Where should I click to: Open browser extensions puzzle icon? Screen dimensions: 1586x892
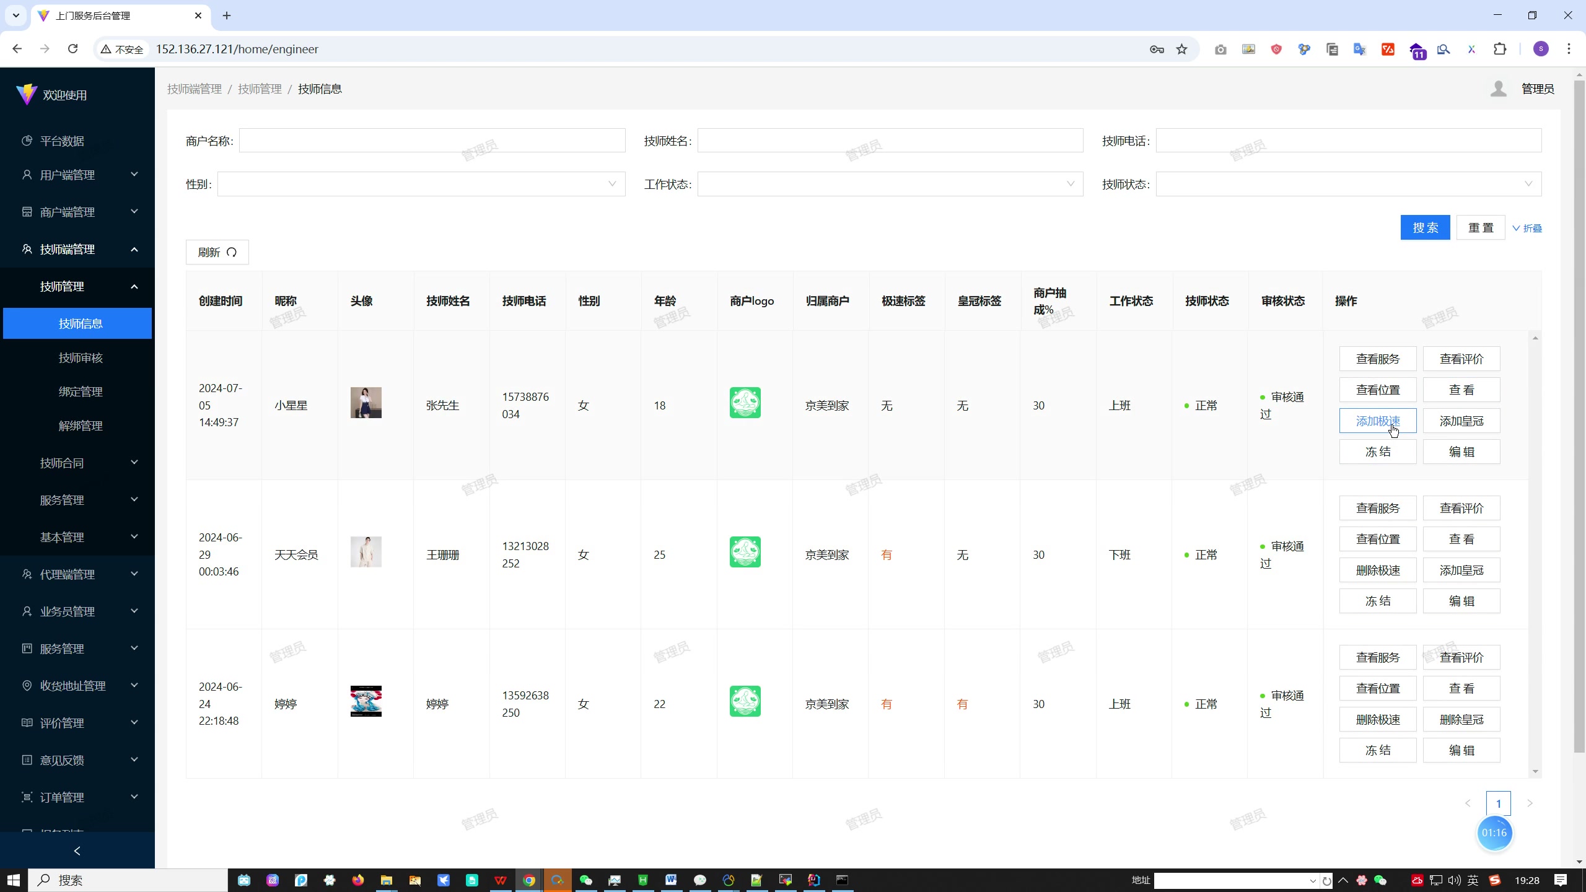tap(1500, 49)
